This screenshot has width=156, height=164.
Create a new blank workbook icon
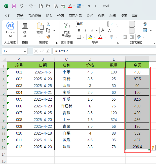click(41, 6)
